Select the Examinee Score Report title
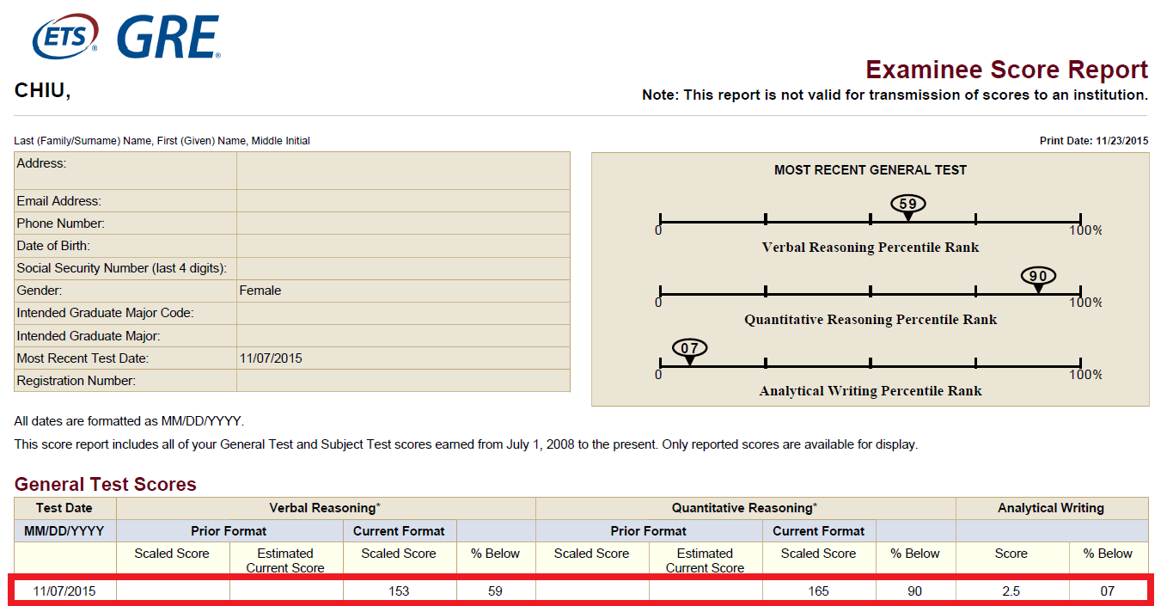The image size is (1167, 606). coord(1006,70)
